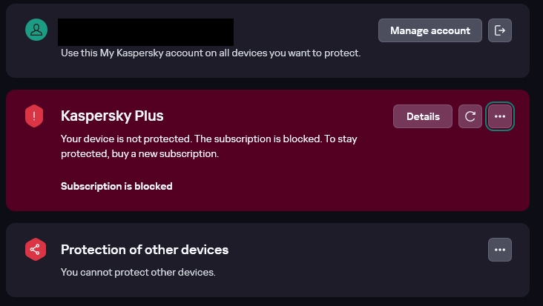Click the bold Subscription is blocked status

click(x=116, y=186)
